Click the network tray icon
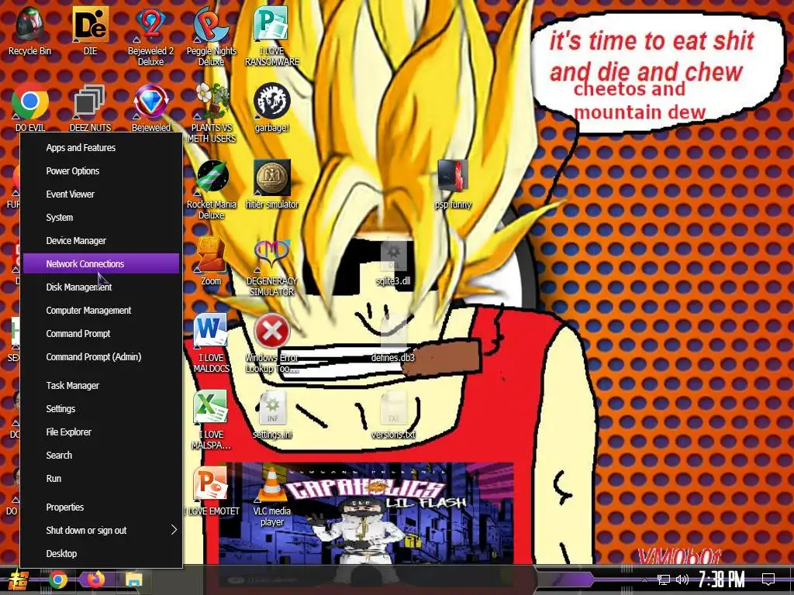This screenshot has height=595, width=794. [x=664, y=580]
